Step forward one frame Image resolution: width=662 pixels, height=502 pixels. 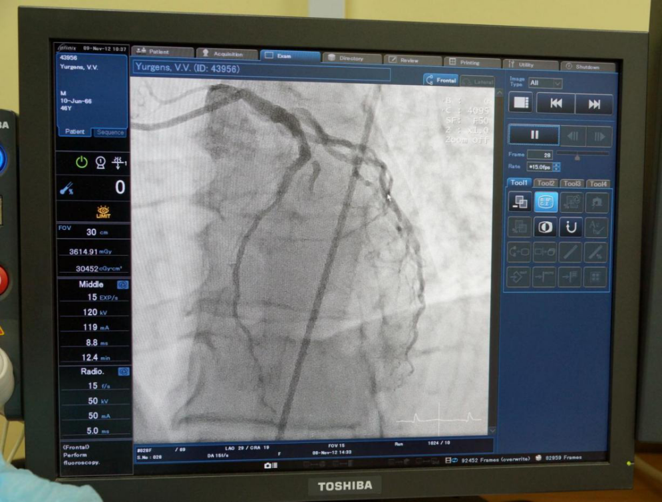[x=599, y=136]
